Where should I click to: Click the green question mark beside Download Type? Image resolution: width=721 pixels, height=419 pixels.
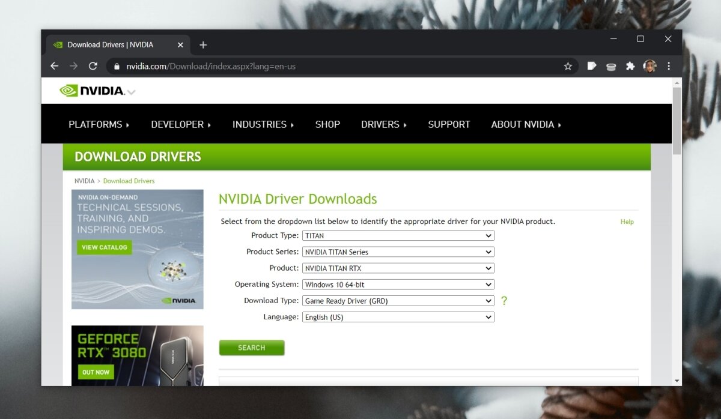(x=504, y=301)
